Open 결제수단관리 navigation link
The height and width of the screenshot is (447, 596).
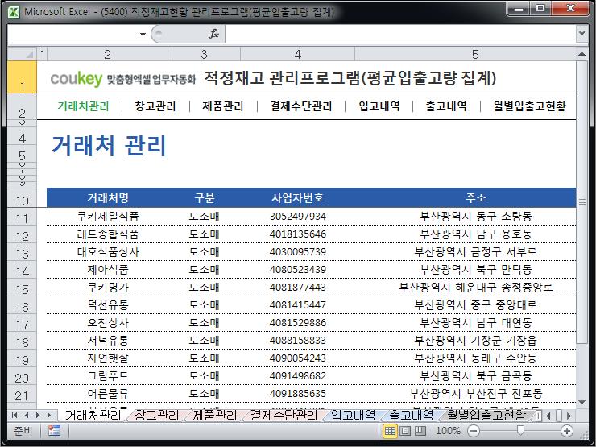click(x=301, y=106)
